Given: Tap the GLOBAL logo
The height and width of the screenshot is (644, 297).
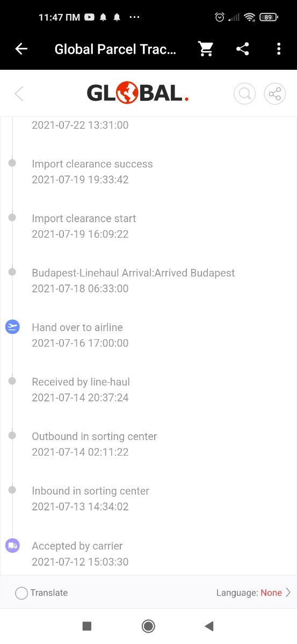Looking at the screenshot, I should coord(138,94).
